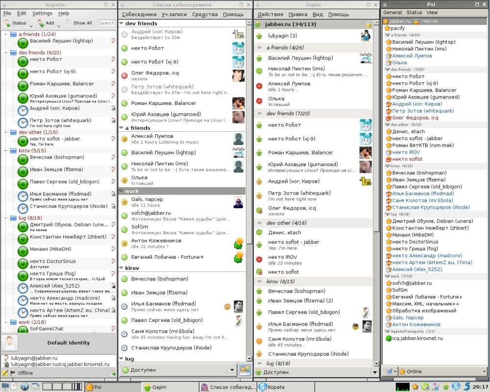Click the star icon of Олег Федоров, icq in Psi
The height and width of the screenshot is (392, 490).
pyautogui.click(x=389, y=118)
